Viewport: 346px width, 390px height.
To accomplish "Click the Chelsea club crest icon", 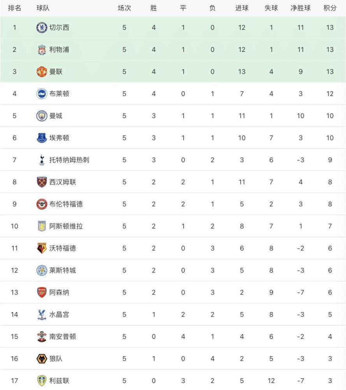I will (42, 28).
